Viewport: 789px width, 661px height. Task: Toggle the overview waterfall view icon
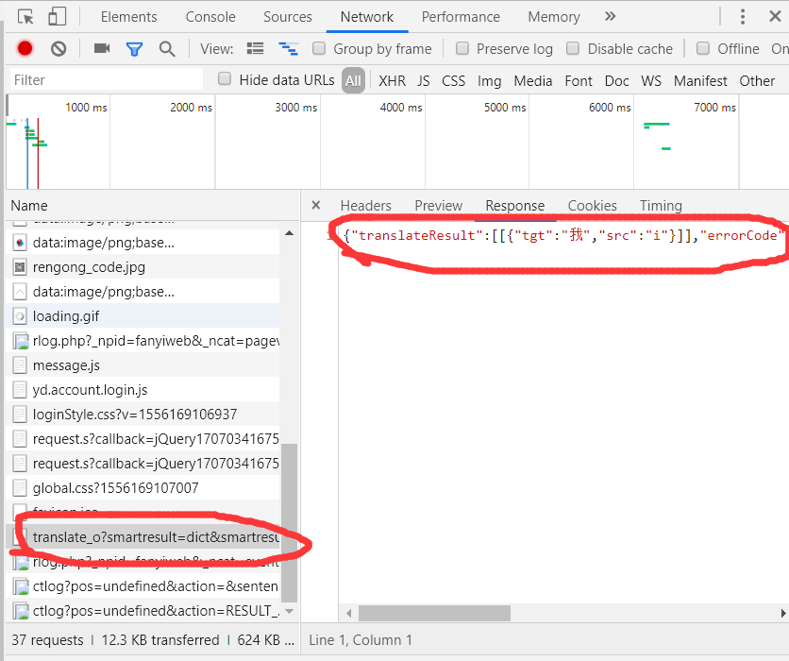tap(289, 48)
